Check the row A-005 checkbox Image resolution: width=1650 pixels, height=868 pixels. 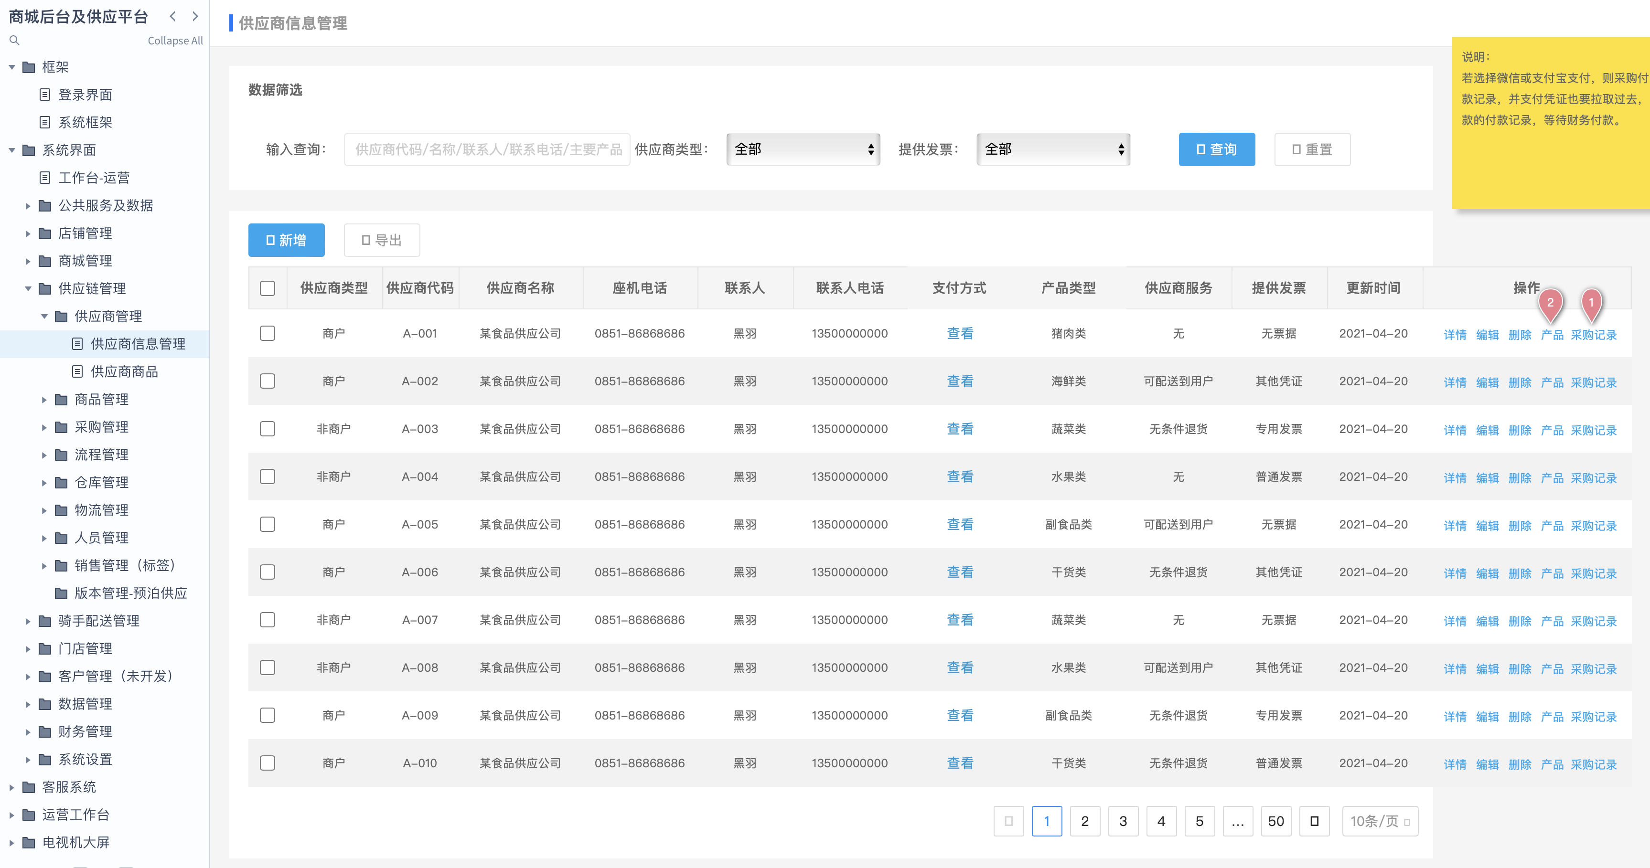(x=268, y=524)
